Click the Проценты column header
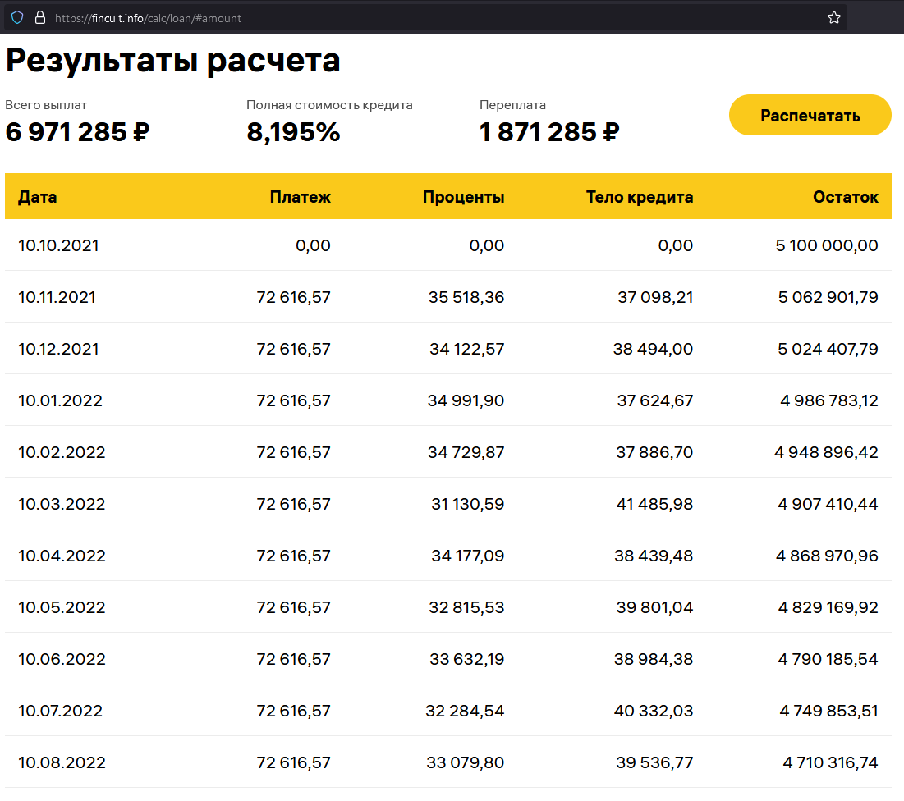The height and width of the screenshot is (801, 904). (464, 197)
